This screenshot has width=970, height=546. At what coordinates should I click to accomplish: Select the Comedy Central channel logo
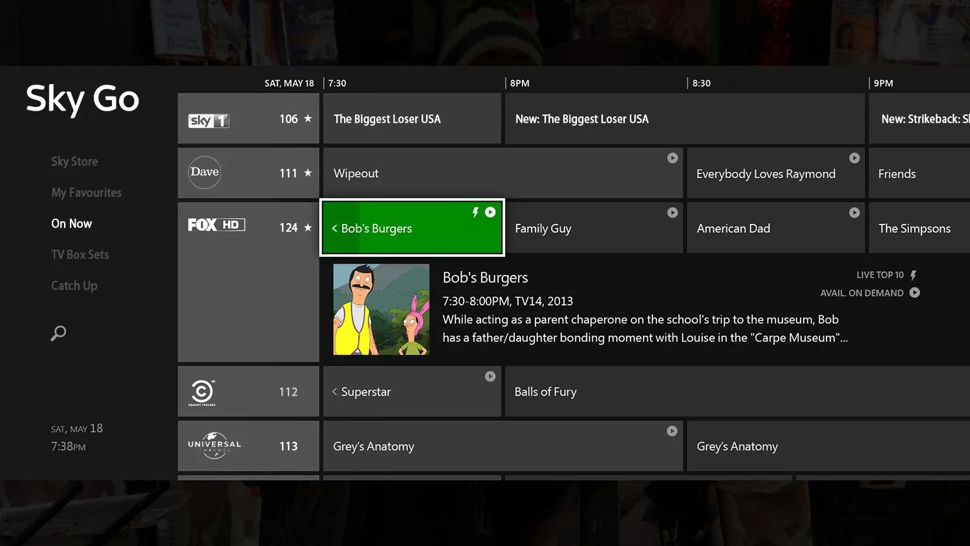202,393
